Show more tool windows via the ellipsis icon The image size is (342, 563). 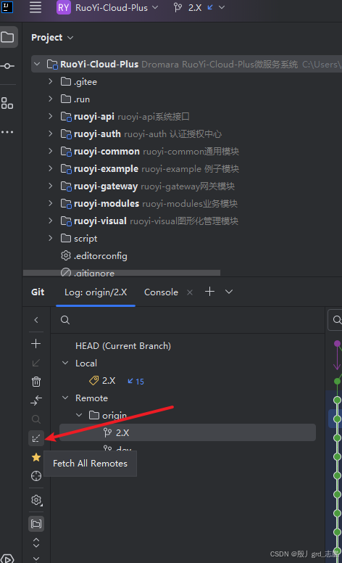7,132
